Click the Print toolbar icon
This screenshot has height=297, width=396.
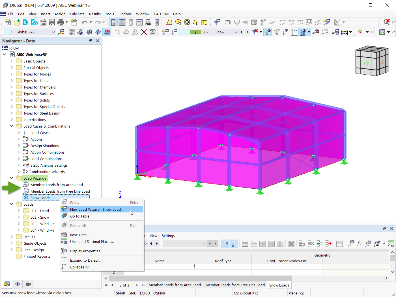click(x=61, y=22)
